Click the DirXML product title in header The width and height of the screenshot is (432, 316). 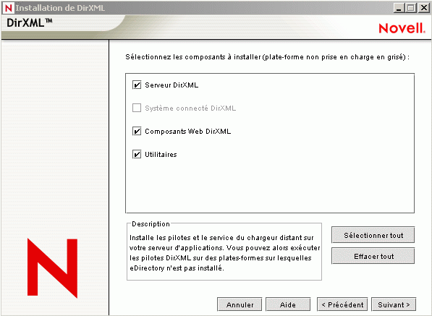coord(29,22)
